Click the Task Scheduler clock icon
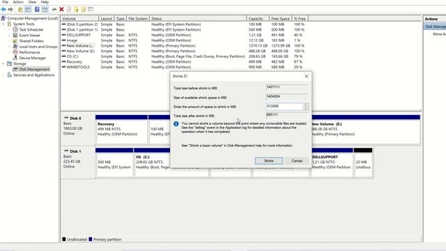Image resolution: width=446 pixels, height=251 pixels. (15, 29)
